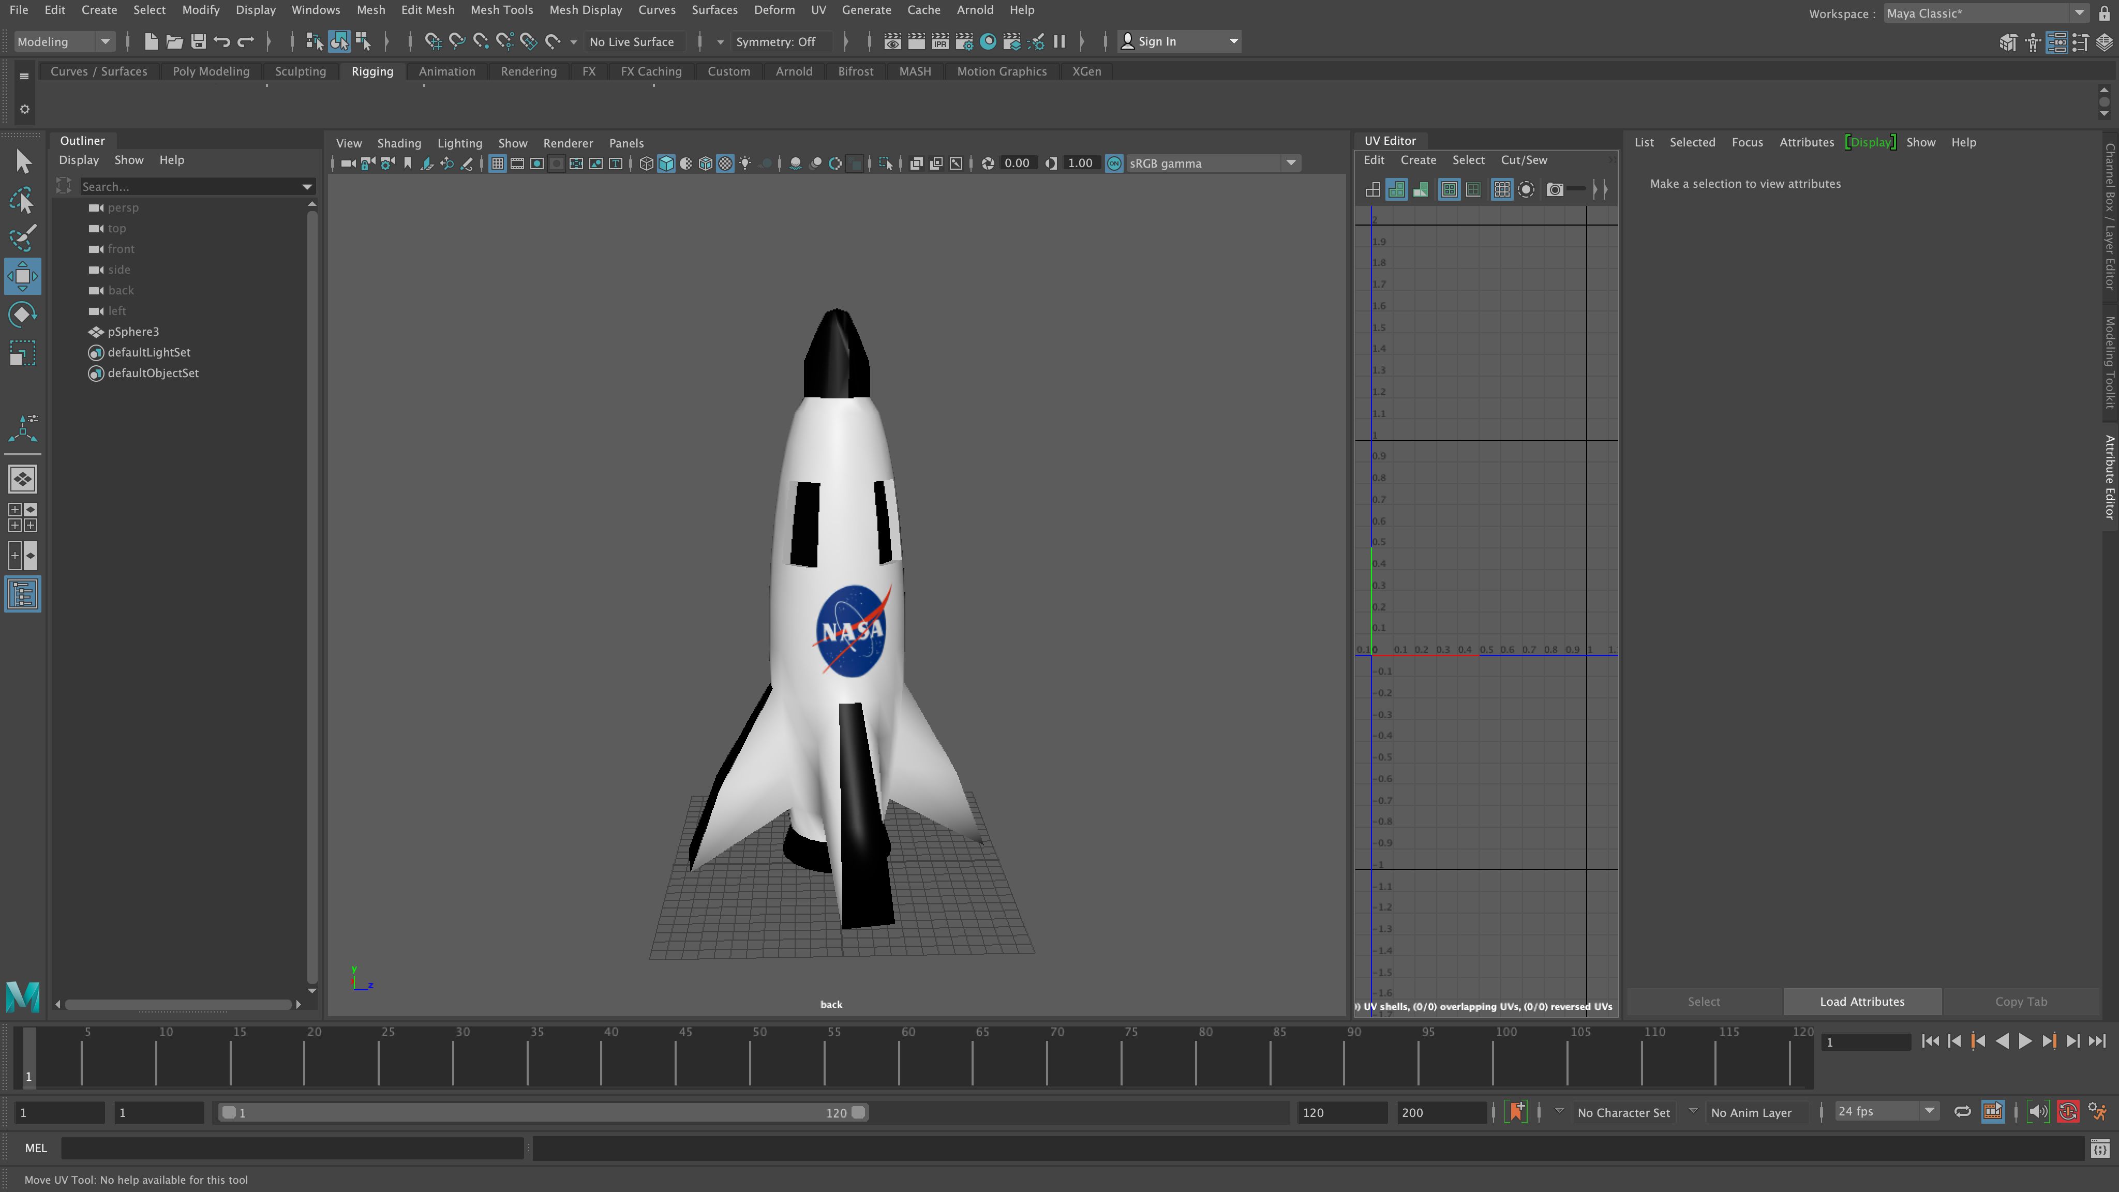Choose the Paint selection tool

click(23, 238)
